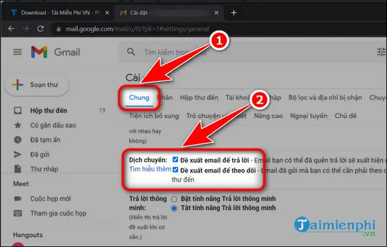Select the Chung settings tab
The image size is (387, 247).
(x=139, y=97)
